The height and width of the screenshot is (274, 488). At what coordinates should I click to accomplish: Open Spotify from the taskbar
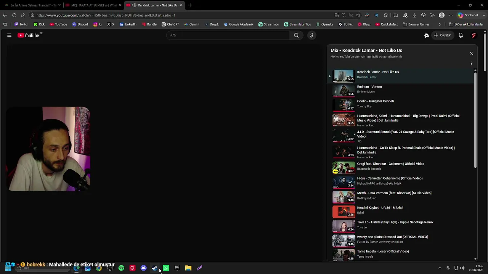point(121,268)
